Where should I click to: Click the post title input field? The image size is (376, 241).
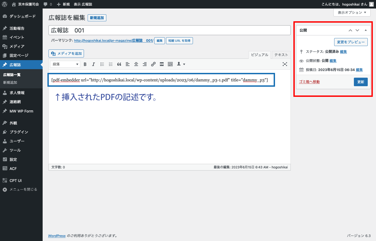click(x=169, y=30)
